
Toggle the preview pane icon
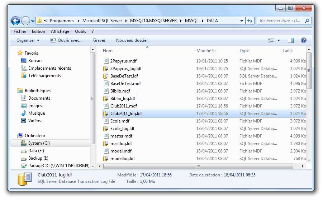[291, 40]
